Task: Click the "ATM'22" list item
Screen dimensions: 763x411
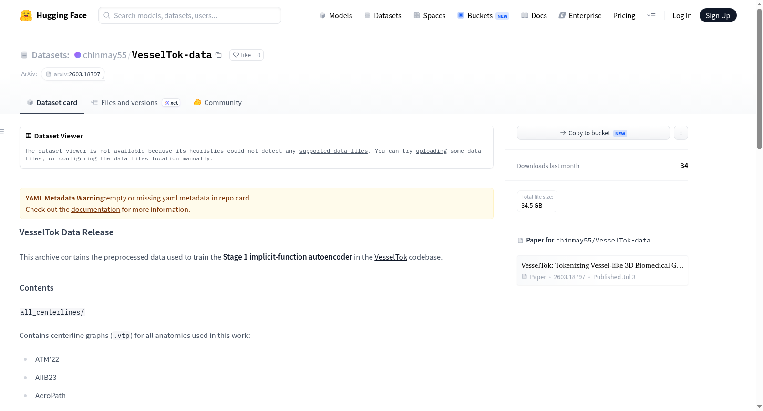Action: click(47, 359)
